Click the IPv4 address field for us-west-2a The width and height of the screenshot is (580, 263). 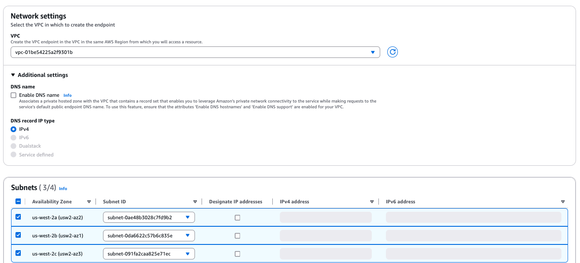pos(326,217)
